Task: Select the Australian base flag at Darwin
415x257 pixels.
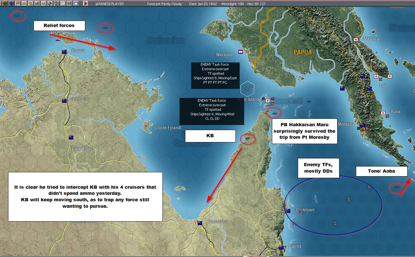Action: point(64,52)
